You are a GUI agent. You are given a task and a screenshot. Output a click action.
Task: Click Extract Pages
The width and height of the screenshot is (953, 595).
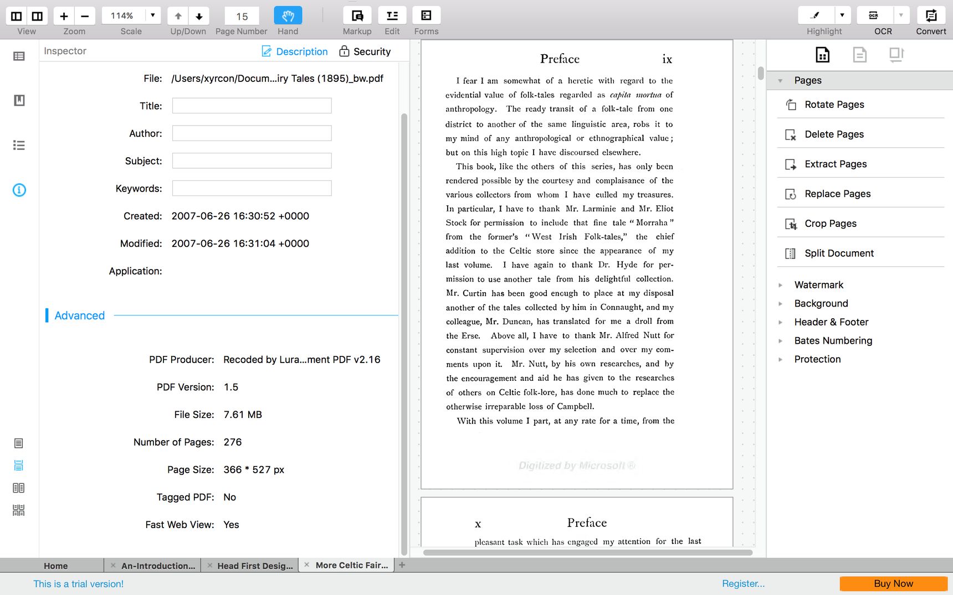[860, 164]
